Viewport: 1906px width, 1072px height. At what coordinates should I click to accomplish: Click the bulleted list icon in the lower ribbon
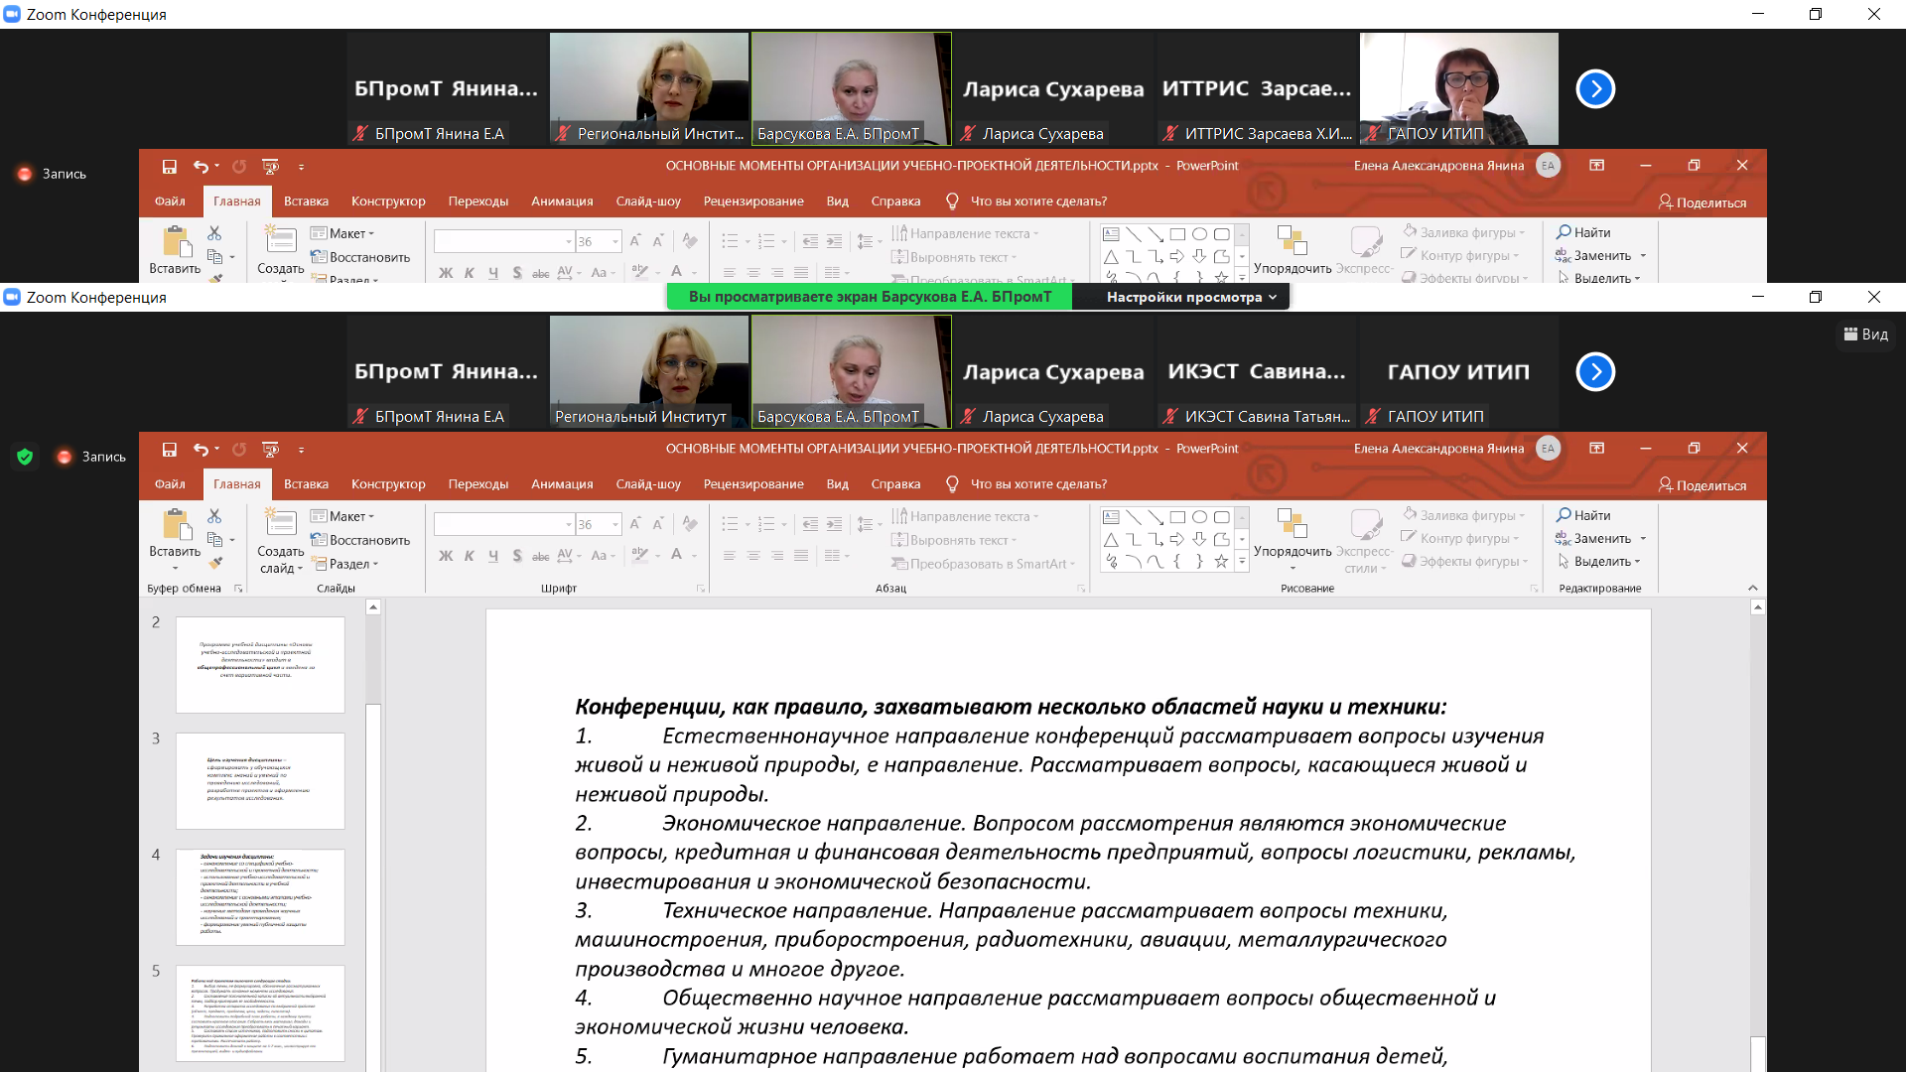point(730,523)
